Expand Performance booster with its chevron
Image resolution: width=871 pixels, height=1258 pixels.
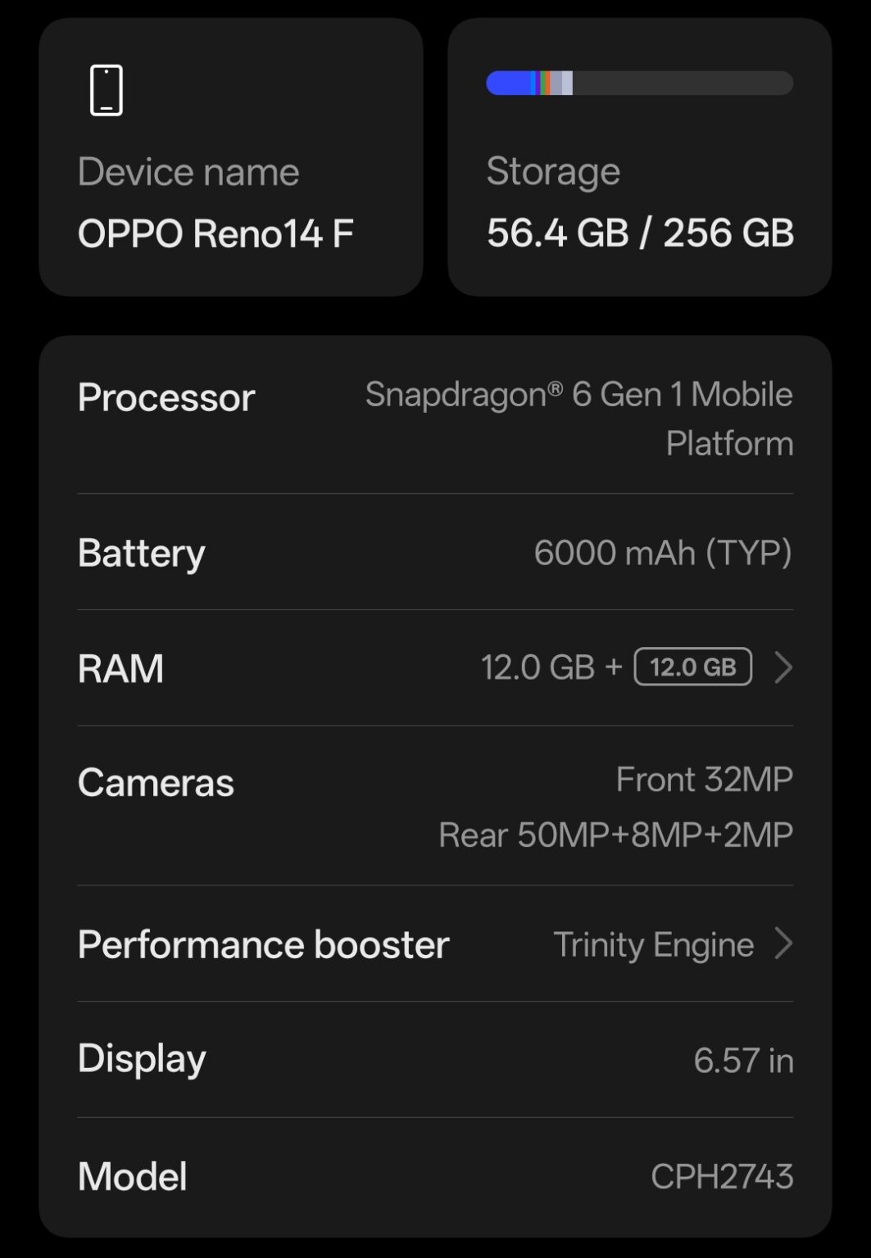(783, 943)
